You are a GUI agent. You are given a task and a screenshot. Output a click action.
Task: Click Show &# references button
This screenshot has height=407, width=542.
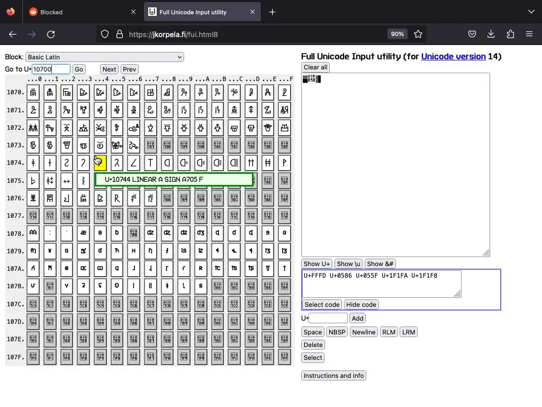tap(380, 264)
